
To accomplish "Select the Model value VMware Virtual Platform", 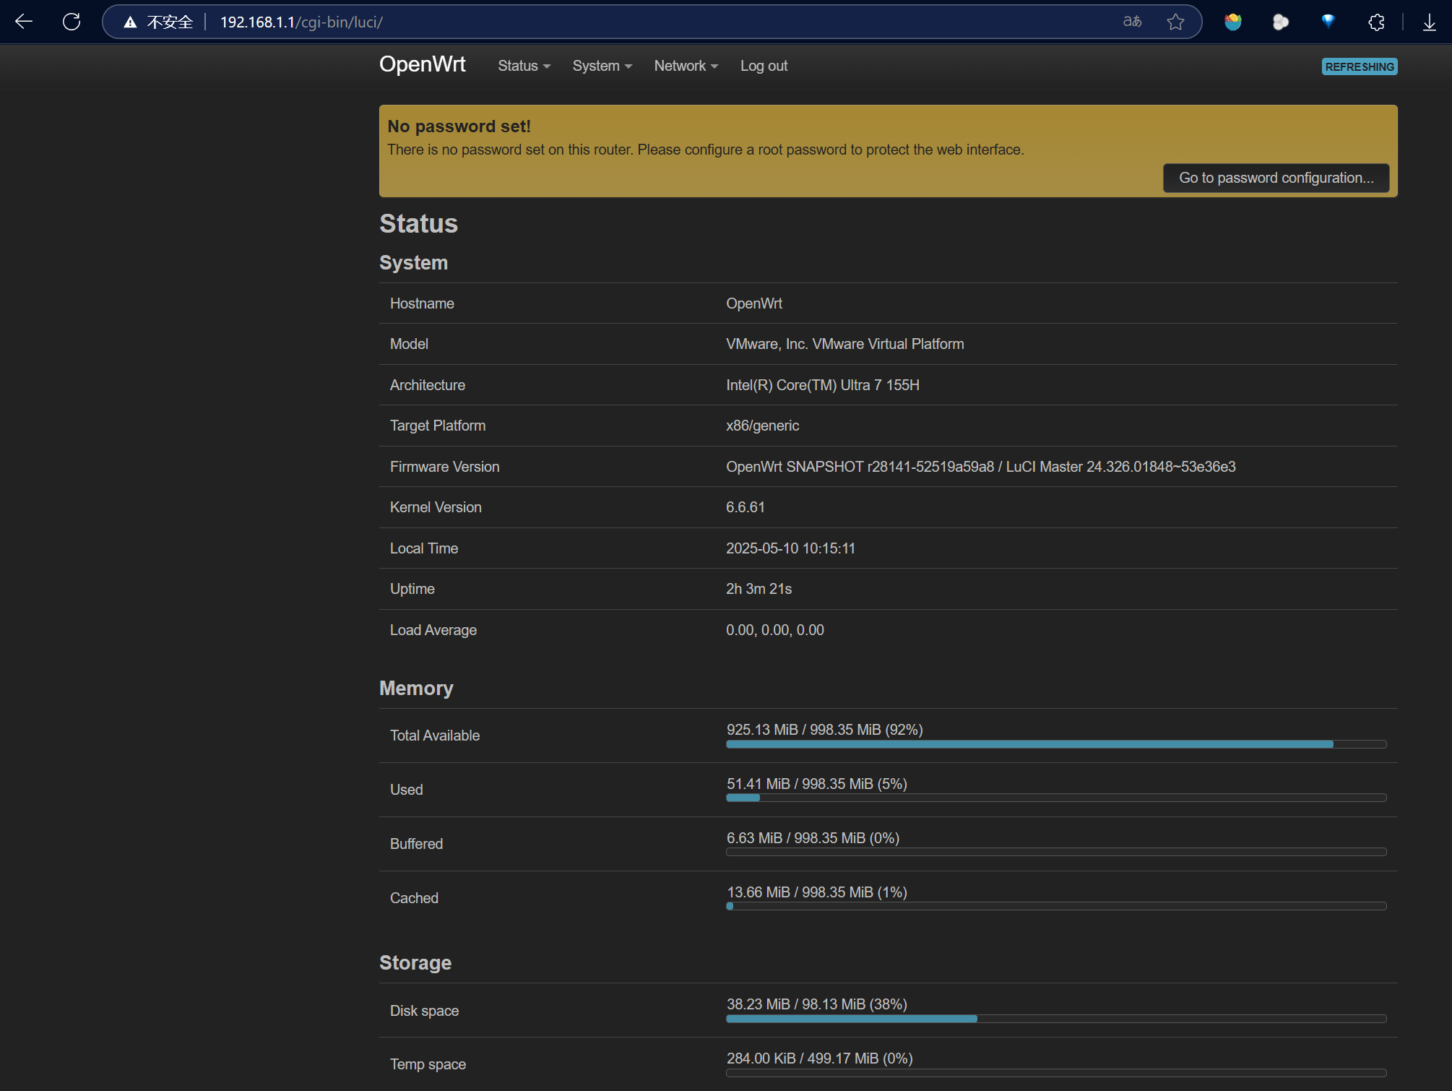I will [x=845, y=344].
